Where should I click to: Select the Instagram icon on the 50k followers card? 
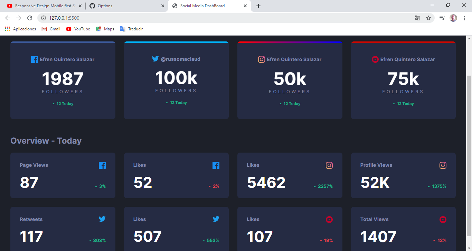click(262, 59)
